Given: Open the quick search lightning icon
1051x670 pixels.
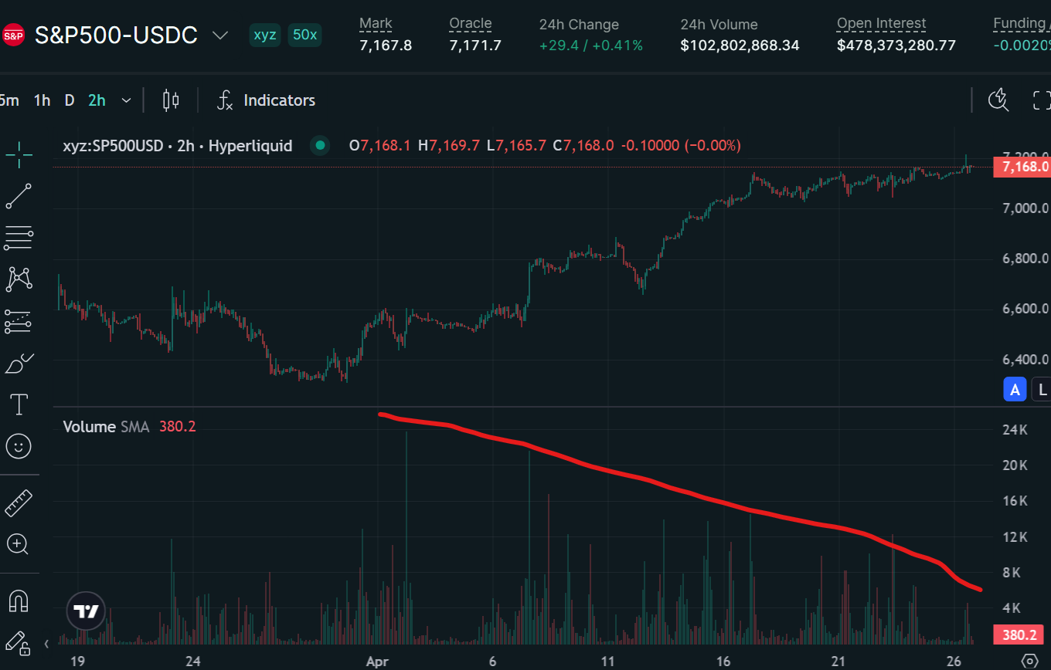Looking at the screenshot, I should (999, 100).
